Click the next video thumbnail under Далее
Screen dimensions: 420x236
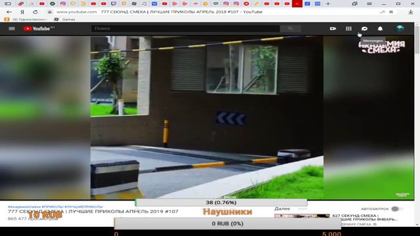click(302, 216)
